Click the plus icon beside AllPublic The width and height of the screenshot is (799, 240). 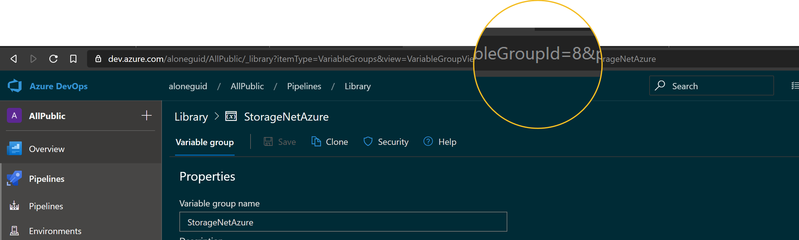(147, 115)
